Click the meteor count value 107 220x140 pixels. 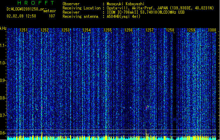tap(52, 16)
